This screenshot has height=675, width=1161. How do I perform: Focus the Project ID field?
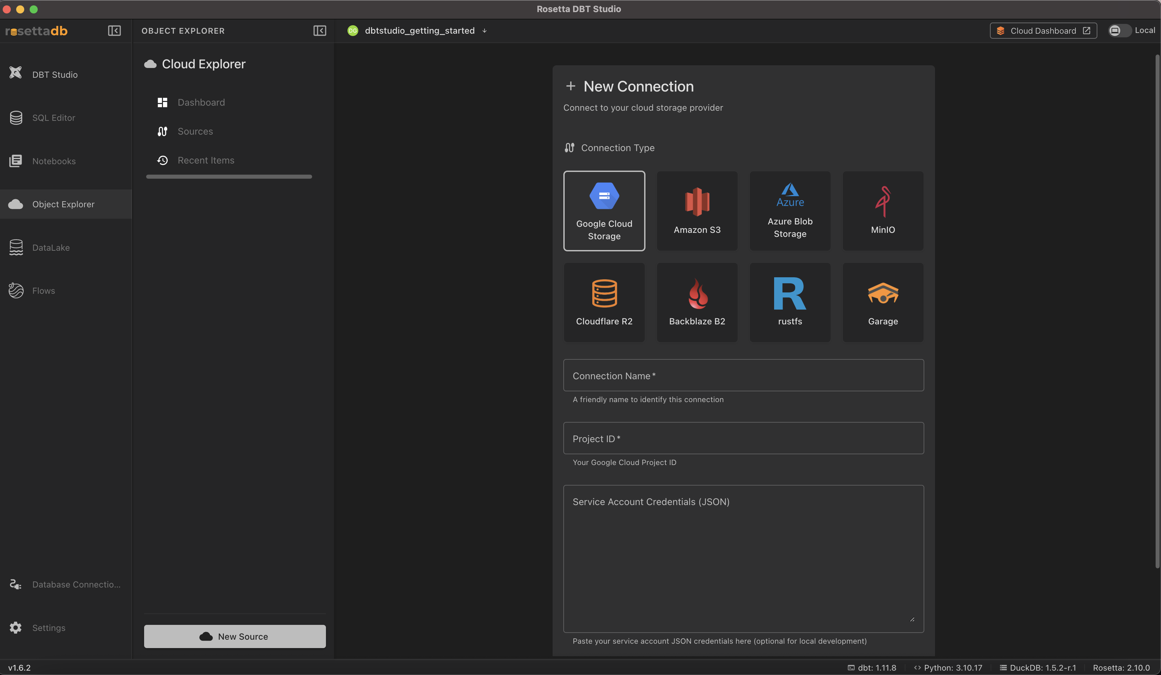click(x=743, y=438)
